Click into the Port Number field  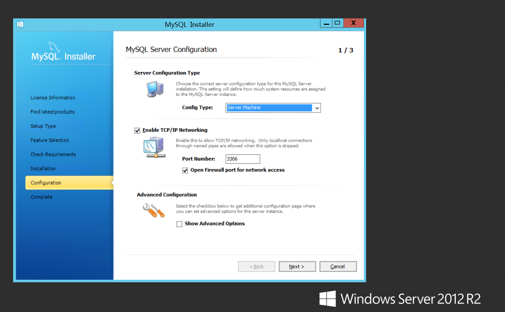click(x=243, y=159)
